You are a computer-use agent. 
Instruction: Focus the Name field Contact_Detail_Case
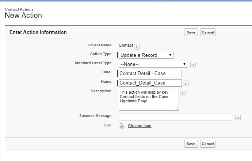point(150,83)
